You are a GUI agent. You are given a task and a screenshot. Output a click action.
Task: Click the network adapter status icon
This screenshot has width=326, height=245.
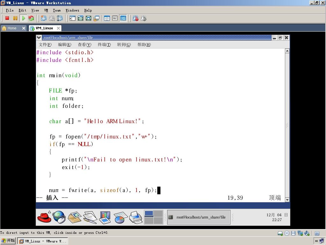[300, 233]
